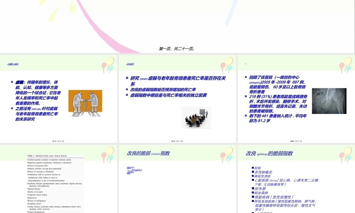The height and width of the screenshot is (213, 355).
Task: Click the meeting silhouettes picture
Action: (x=196, y=118)
